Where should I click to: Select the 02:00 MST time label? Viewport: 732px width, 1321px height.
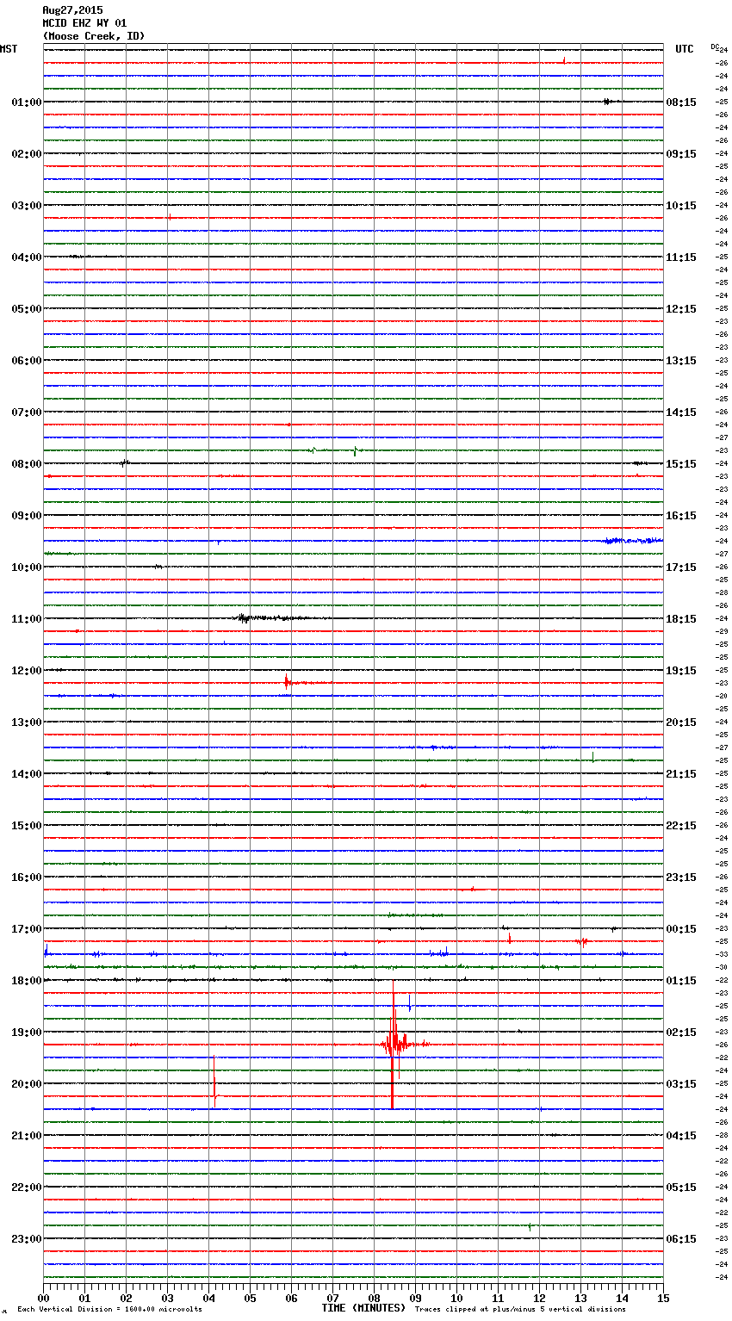click(27, 154)
